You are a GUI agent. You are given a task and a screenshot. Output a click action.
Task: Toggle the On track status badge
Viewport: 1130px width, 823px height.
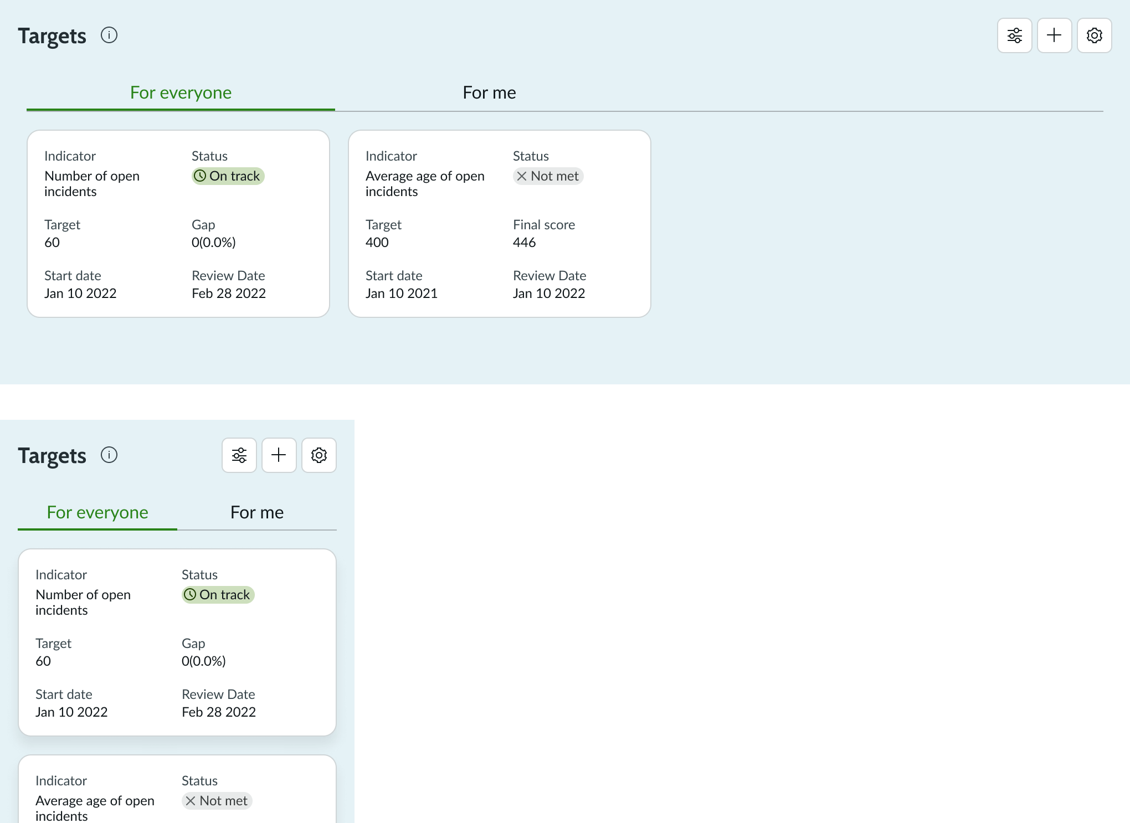[227, 176]
